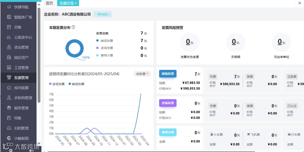The width and height of the screenshot is (304, 152).
Task: Click the 固定资产 building icon
Action: tap(9, 57)
